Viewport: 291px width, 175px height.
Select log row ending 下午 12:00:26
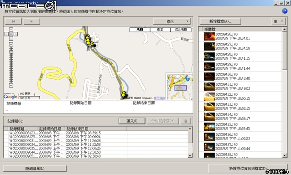point(96,149)
